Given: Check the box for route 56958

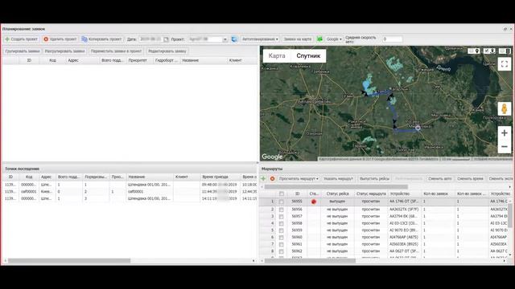Looking at the screenshot, I should [282, 223].
